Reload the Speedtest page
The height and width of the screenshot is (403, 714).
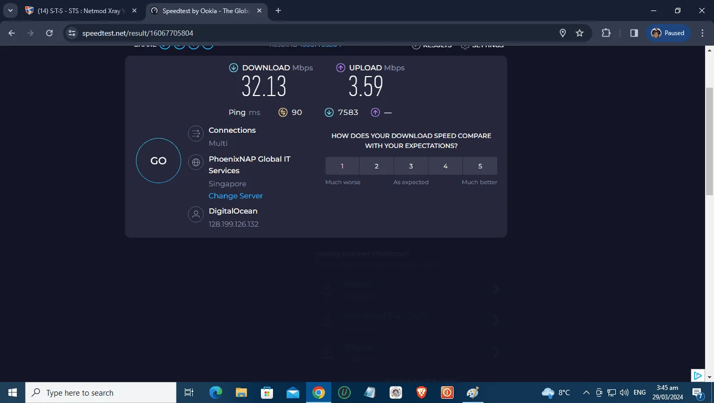[x=49, y=33]
